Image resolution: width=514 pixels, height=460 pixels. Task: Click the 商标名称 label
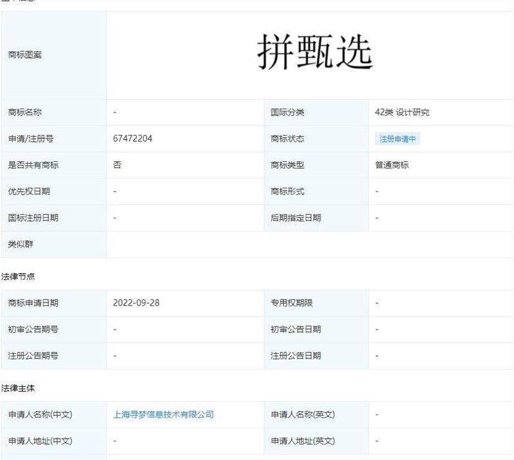click(x=25, y=112)
